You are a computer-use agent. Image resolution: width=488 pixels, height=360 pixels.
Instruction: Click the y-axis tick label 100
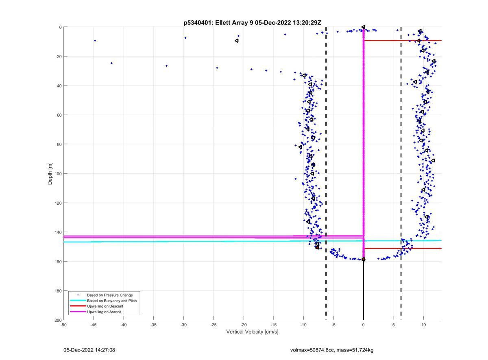point(58,174)
